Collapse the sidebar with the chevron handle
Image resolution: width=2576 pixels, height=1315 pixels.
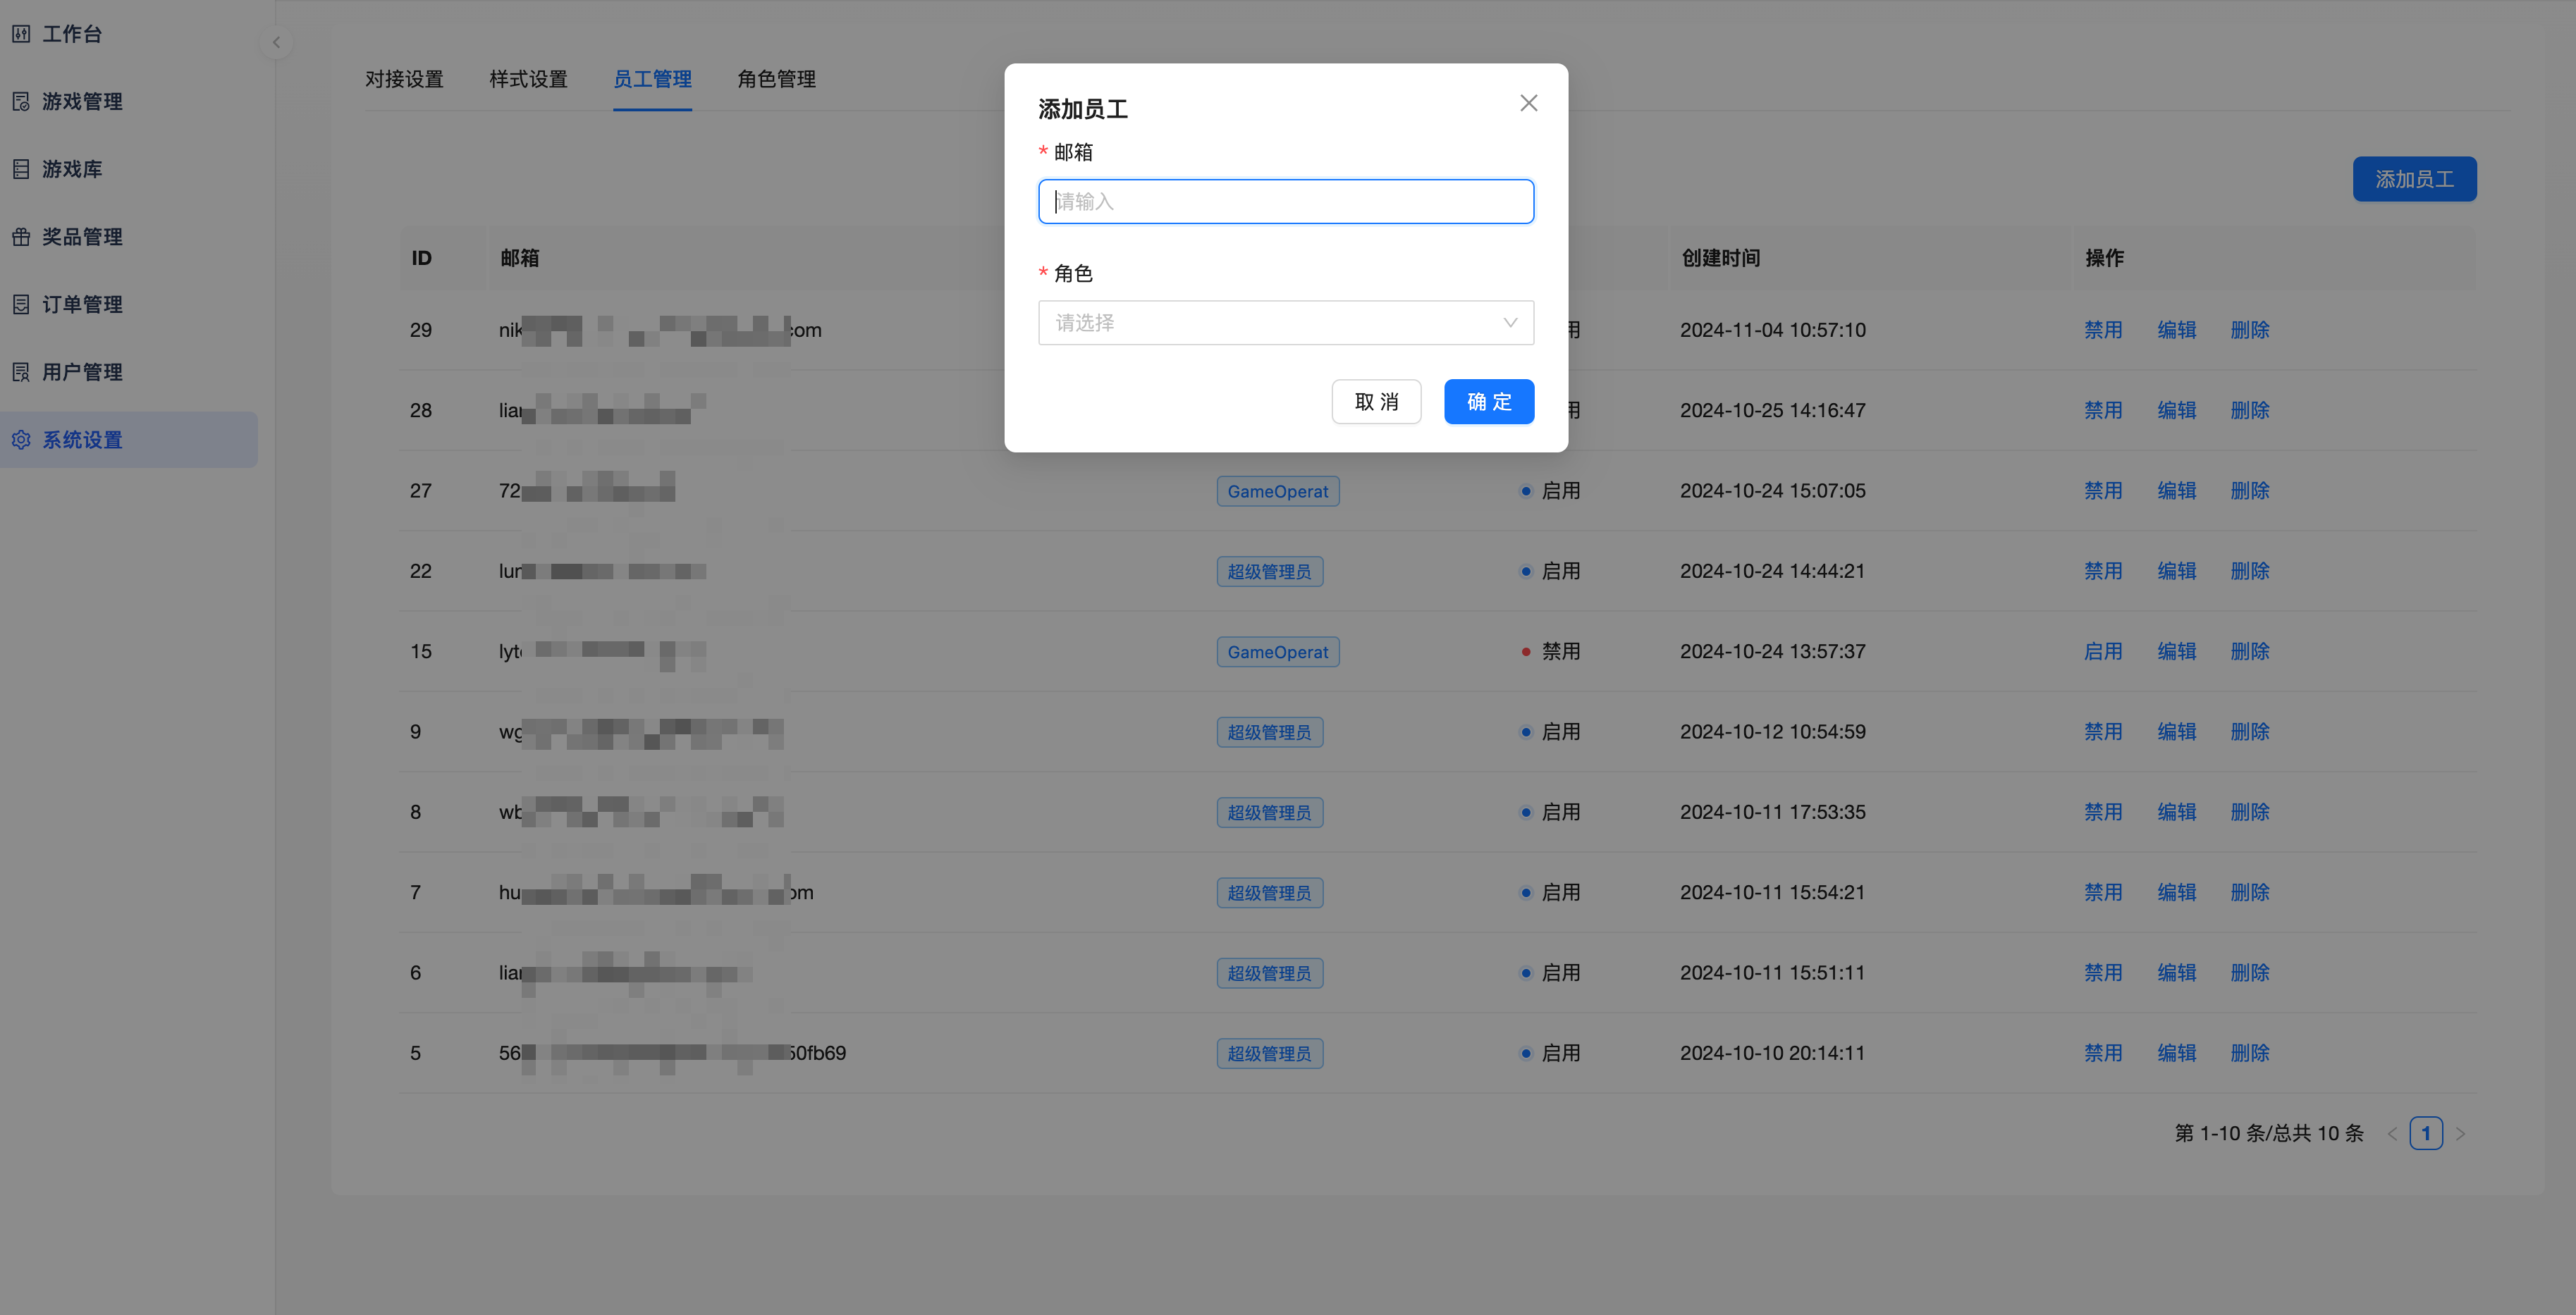tap(276, 42)
